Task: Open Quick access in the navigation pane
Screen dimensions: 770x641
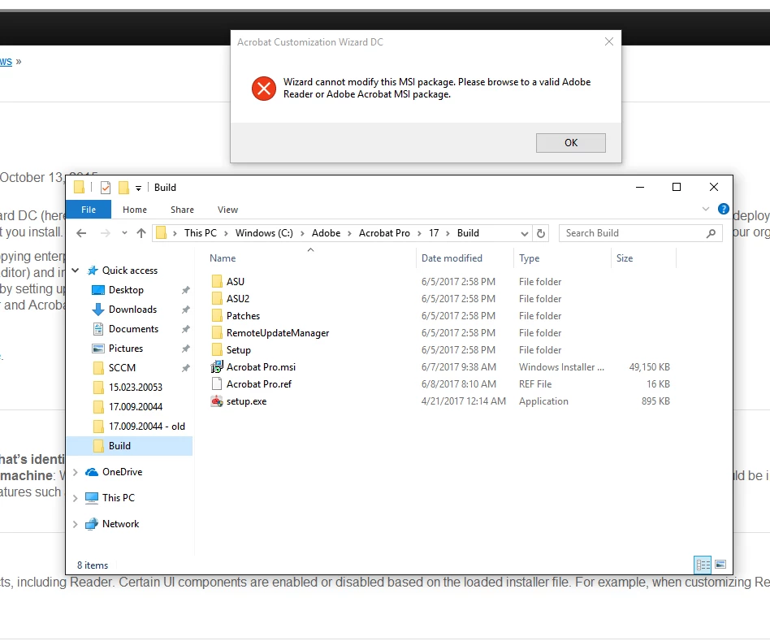Action: [x=130, y=271]
